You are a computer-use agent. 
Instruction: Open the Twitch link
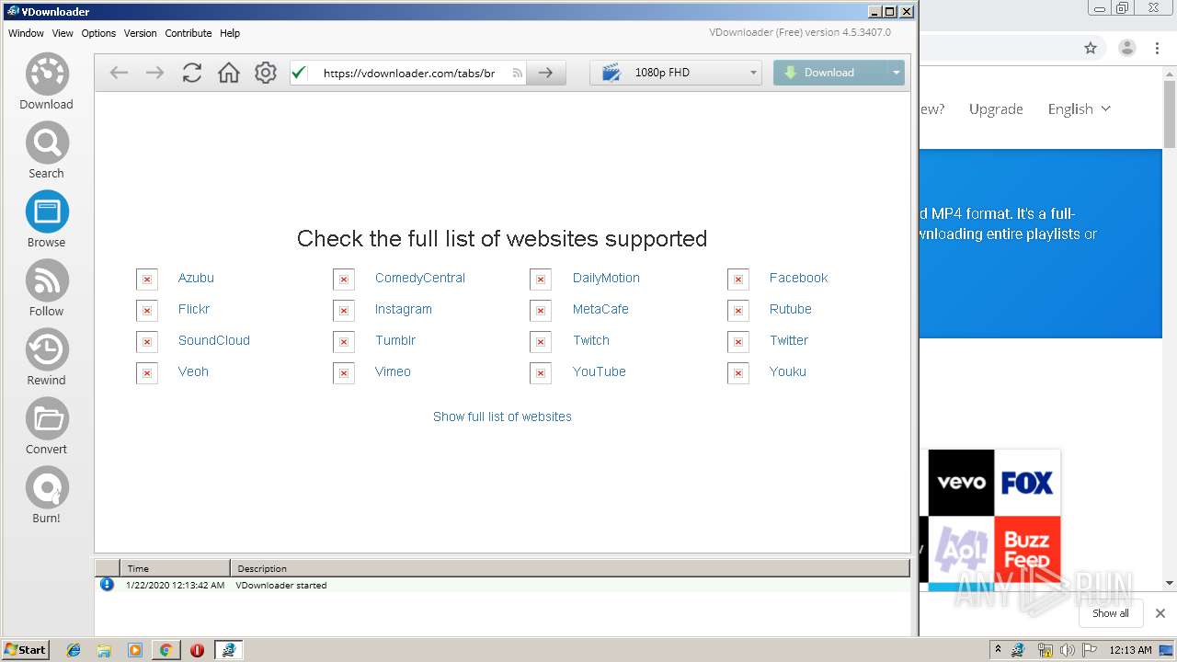tap(591, 340)
